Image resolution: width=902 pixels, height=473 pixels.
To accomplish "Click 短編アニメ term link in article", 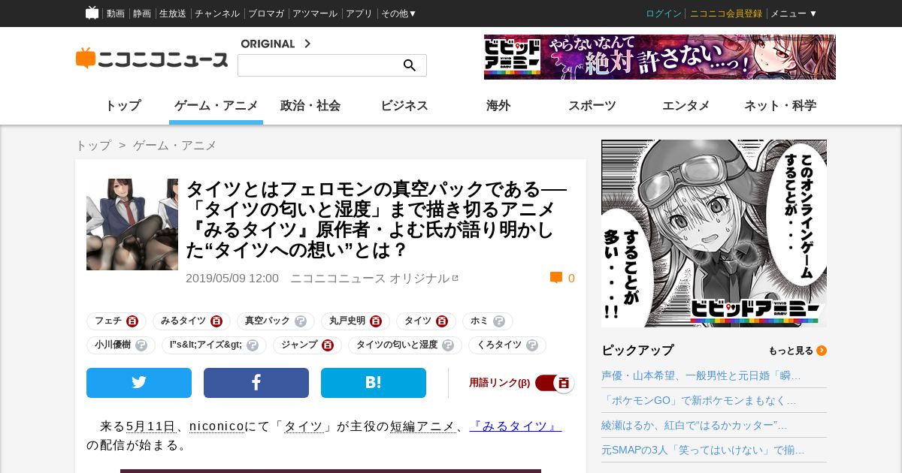I will [x=422, y=426].
